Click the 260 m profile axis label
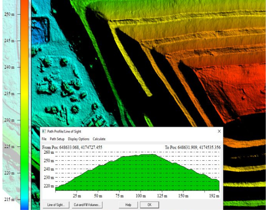 click(x=49, y=152)
